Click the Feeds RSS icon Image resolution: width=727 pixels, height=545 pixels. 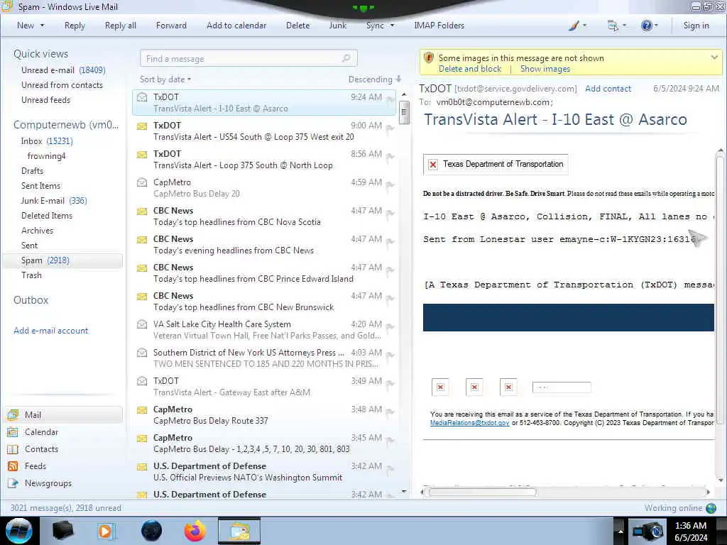click(13, 466)
